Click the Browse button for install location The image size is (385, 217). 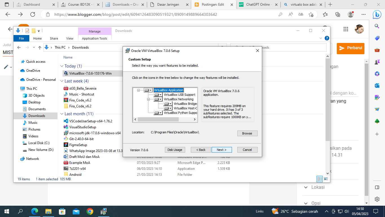click(x=247, y=133)
